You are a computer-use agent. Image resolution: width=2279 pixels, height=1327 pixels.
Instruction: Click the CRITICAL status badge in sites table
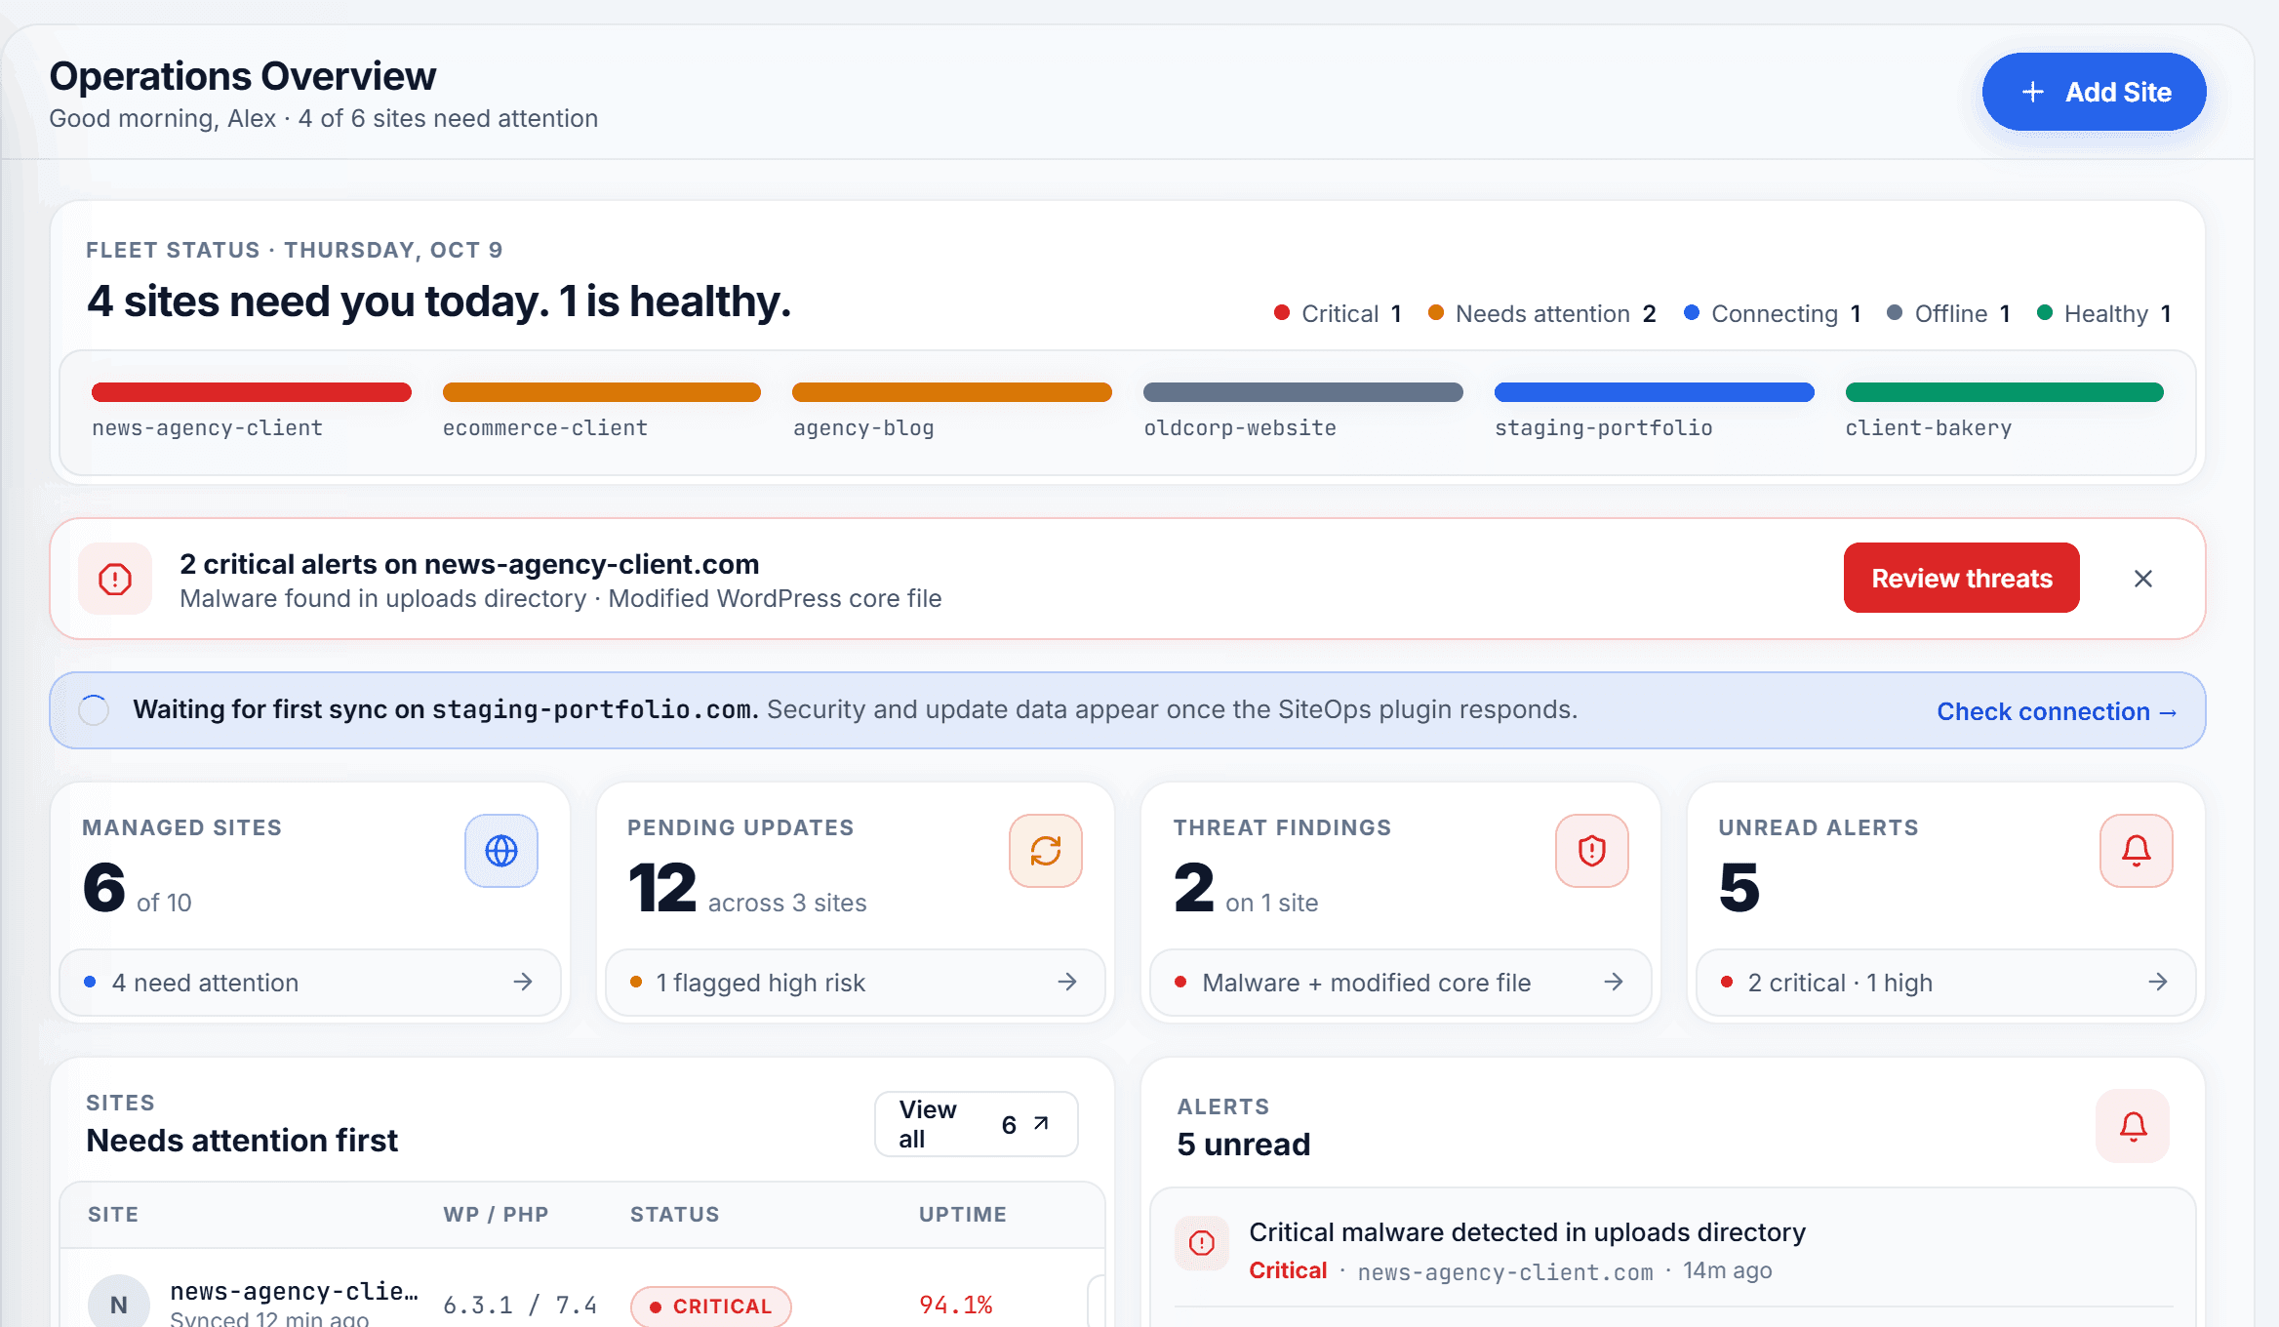711,1307
